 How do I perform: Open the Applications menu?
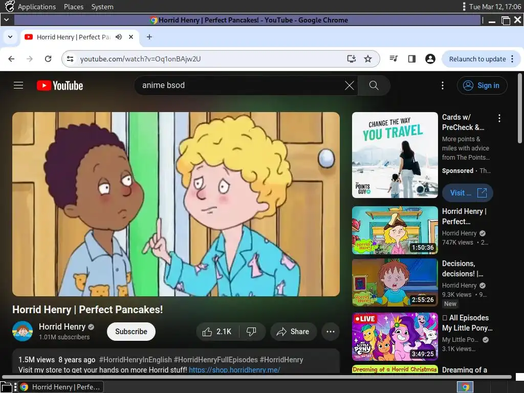click(x=37, y=7)
